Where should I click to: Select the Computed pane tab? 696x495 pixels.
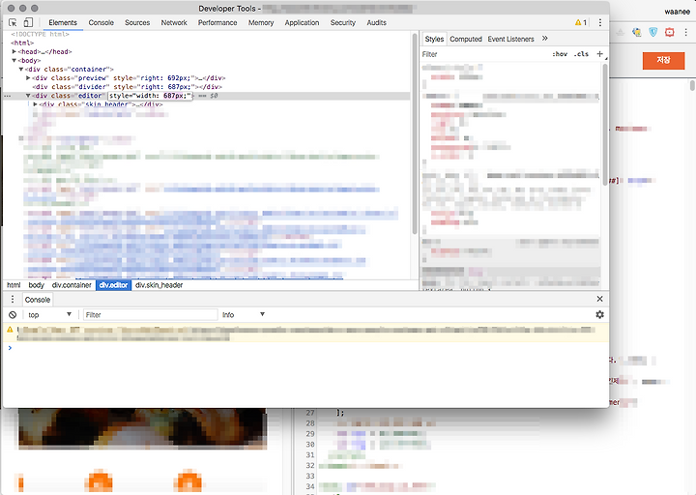coord(466,39)
